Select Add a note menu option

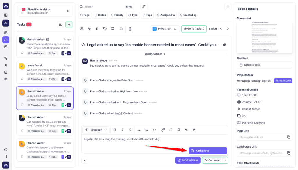pyautogui.click(x=208, y=151)
